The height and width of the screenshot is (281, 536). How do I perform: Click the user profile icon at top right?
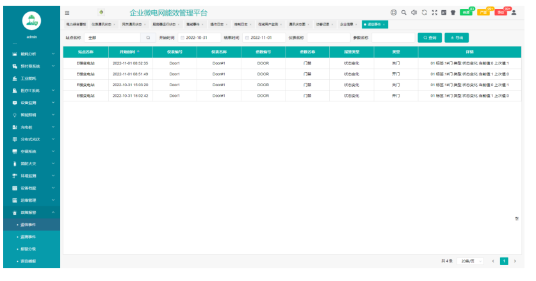pyautogui.click(x=514, y=13)
